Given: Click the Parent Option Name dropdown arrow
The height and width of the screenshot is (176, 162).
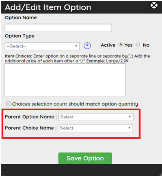Looking at the screenshot, I should [x=130, y=117].
